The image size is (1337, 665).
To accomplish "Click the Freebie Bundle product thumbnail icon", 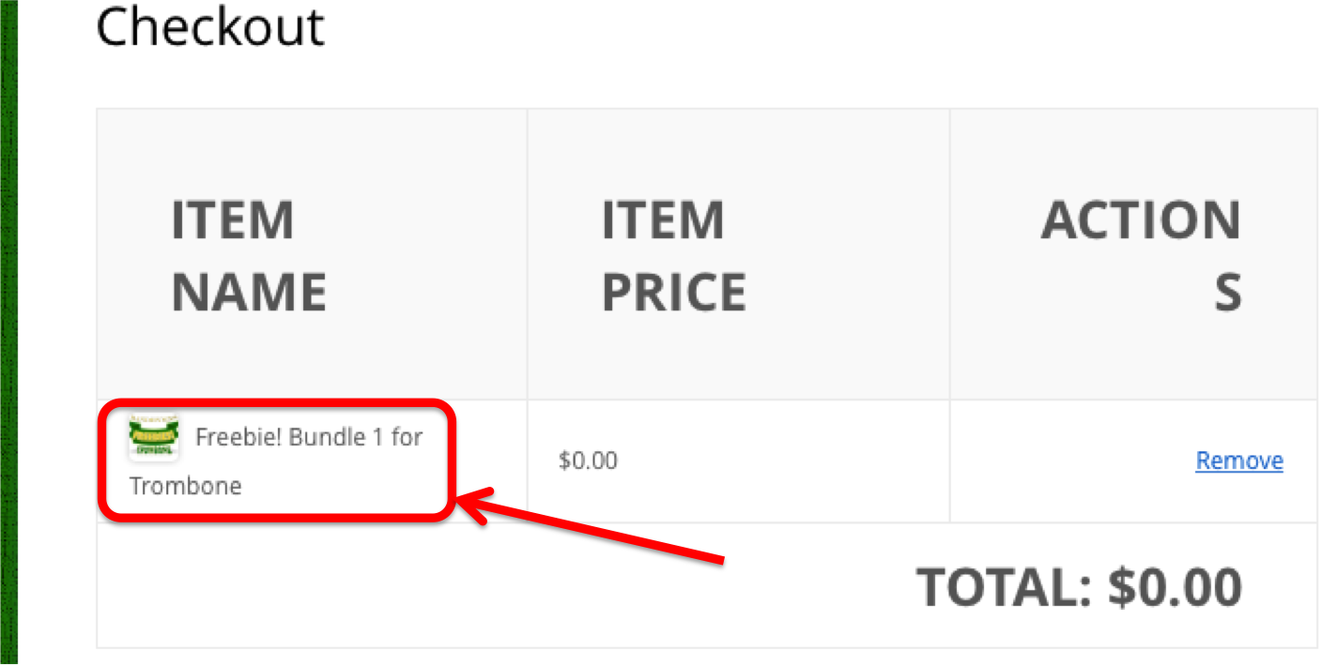I will pos(154,437).
